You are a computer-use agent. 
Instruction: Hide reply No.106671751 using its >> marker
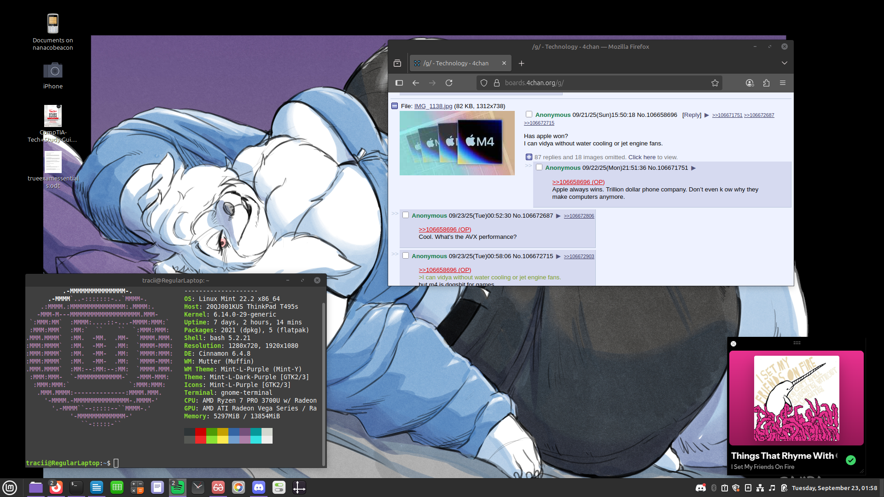(x=528, y=166)
